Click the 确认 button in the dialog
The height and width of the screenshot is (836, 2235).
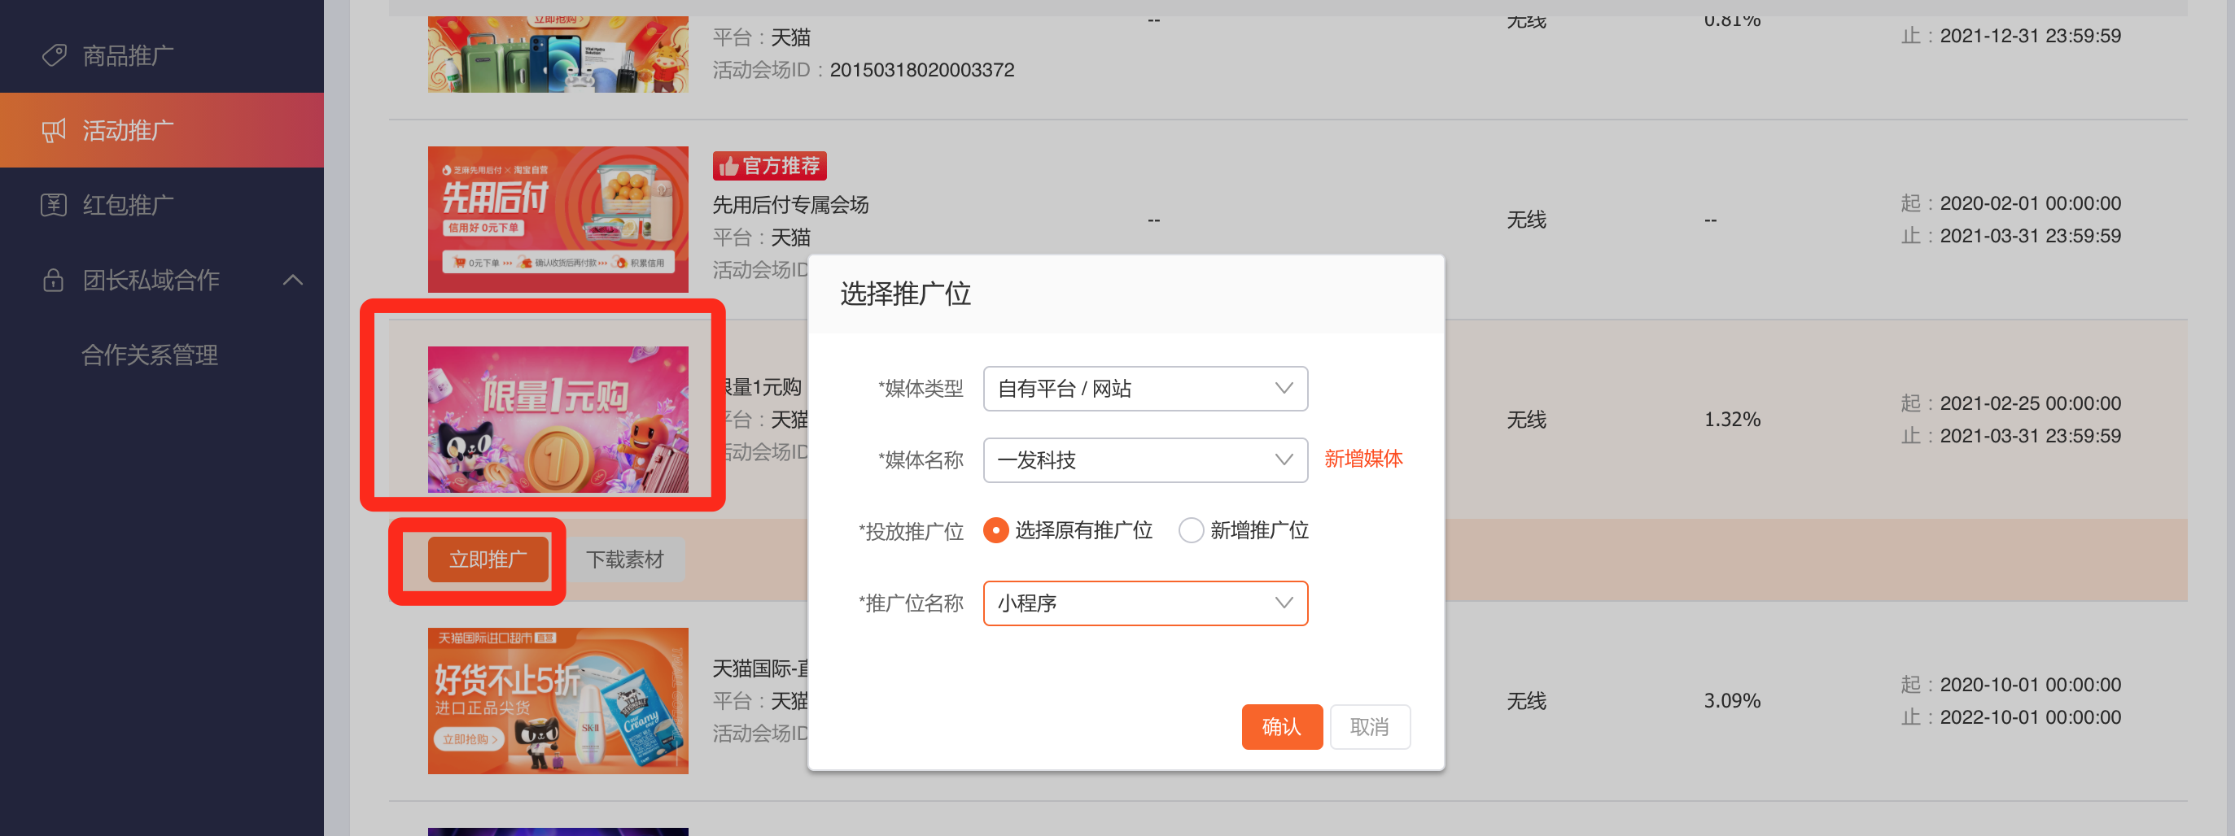1281,727
